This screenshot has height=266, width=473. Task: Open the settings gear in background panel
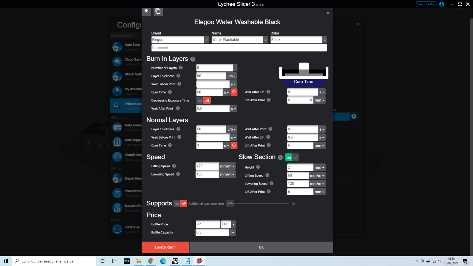[354, 116]
